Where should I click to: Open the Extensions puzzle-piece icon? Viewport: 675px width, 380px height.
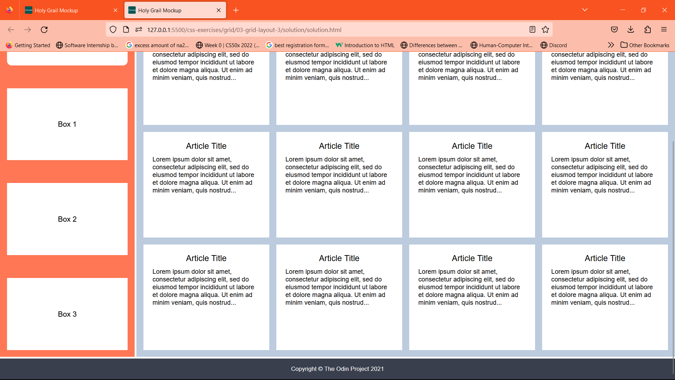[647, 30]
